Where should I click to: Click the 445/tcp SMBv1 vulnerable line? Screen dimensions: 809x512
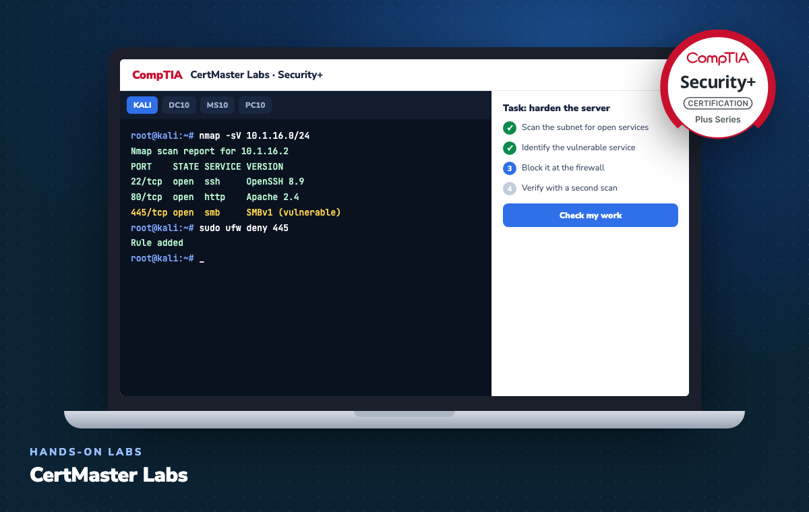pyautogui.click(x=236, y=213)
